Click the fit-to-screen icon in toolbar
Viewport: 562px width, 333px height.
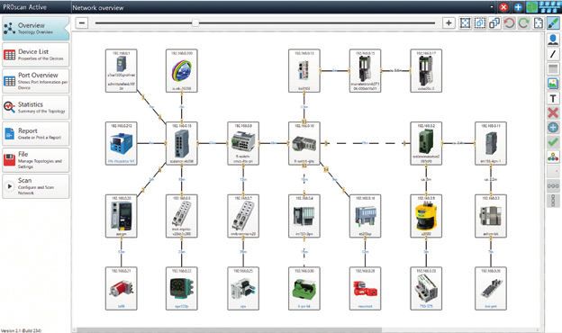(x=465, y=22)
